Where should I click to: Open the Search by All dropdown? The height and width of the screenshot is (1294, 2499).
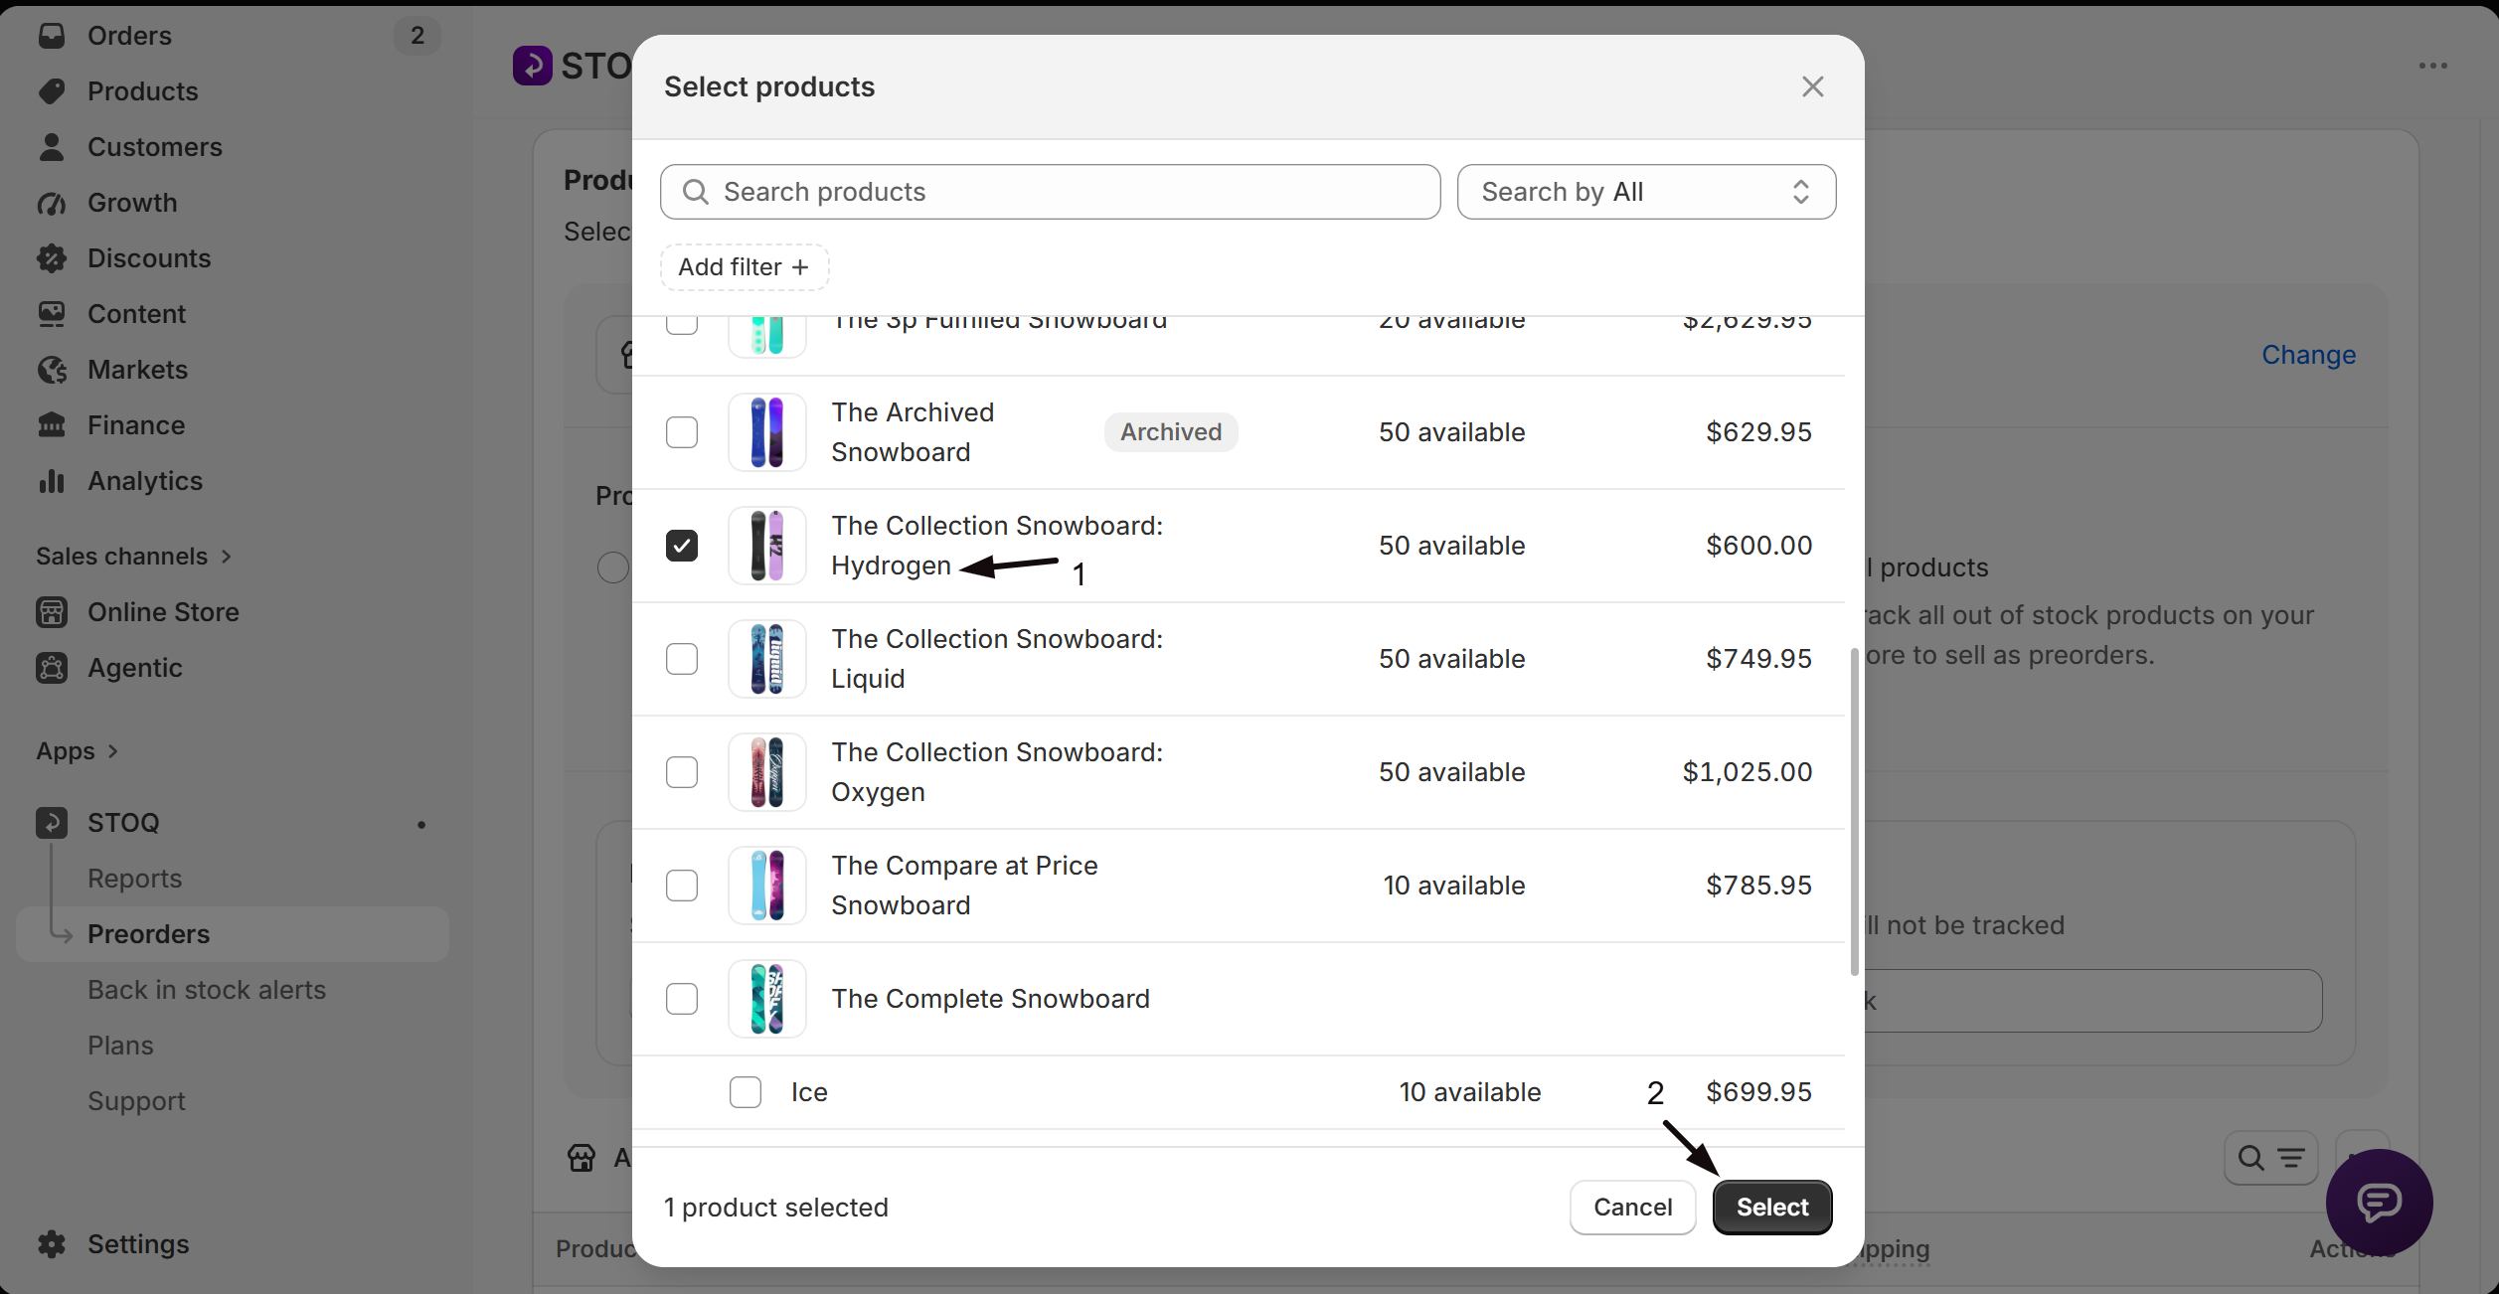point(1646,192)
